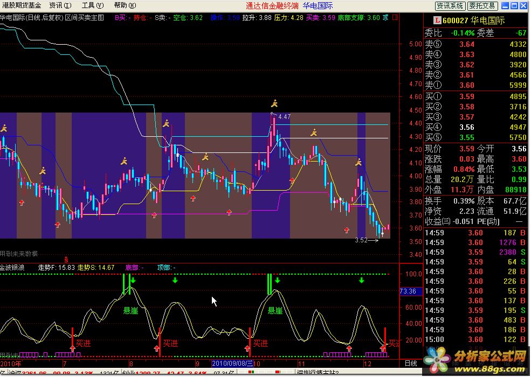Click the 日线 period label

[x=411, y=363]
